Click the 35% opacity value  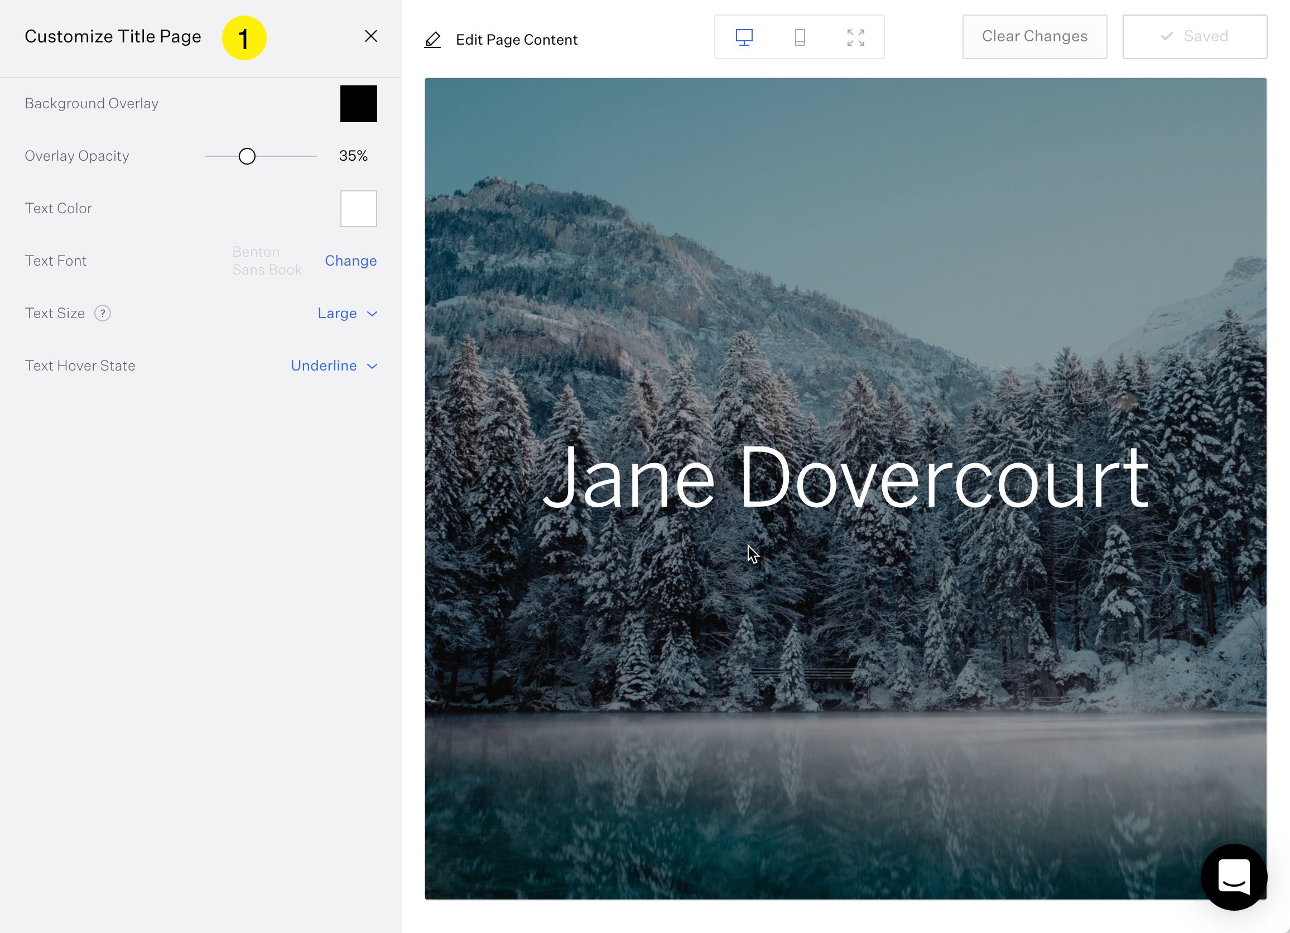(353, 156)
